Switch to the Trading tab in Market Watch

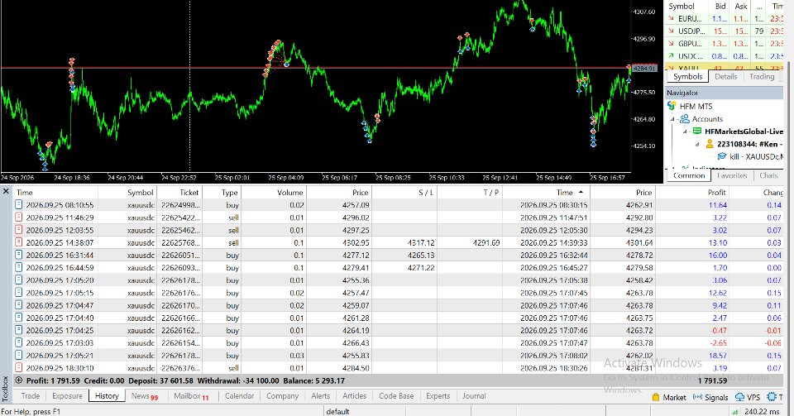tap(762, 76)
